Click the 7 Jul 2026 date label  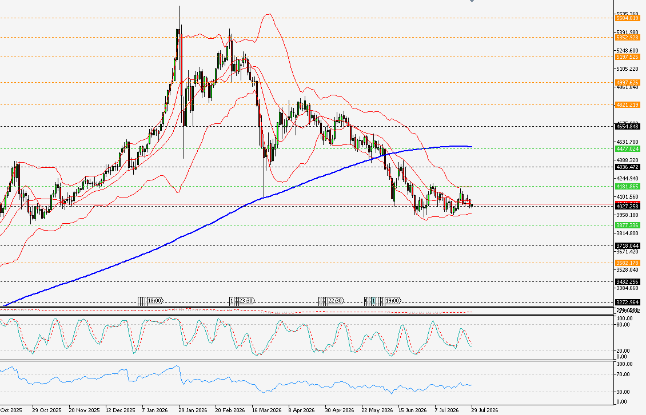[446, 410]
